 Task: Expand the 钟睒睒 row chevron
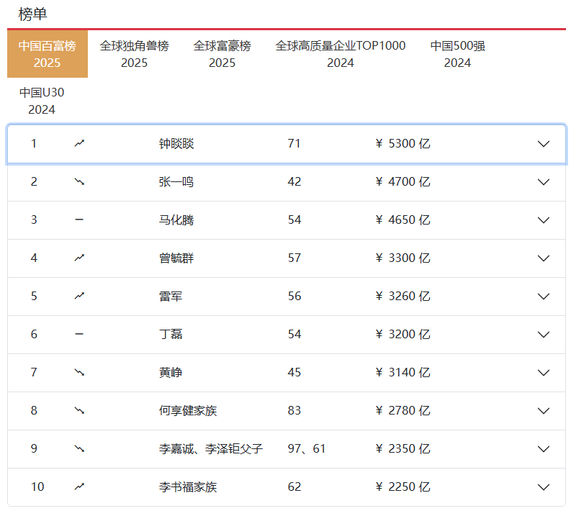pyautogui.click(x=544, y=144)
